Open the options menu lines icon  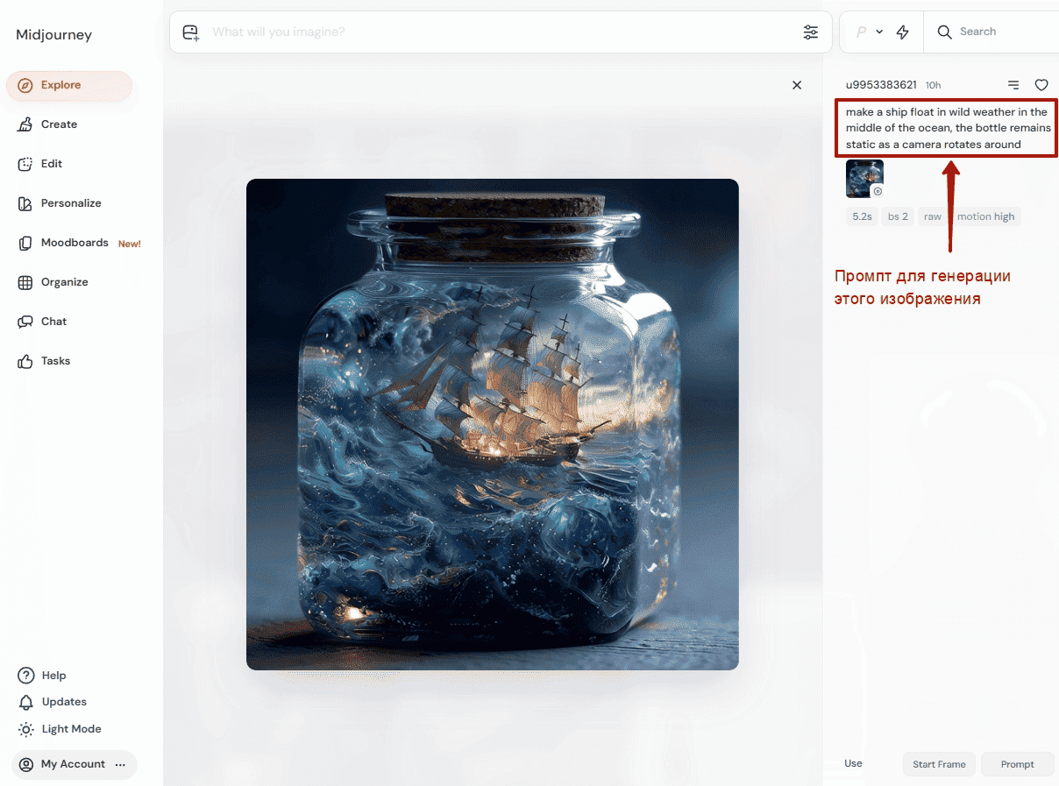click(1013, 85)
